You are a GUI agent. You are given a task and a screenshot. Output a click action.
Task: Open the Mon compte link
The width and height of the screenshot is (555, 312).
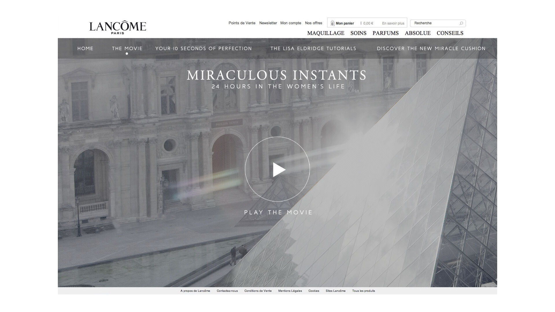click(291, 23)
